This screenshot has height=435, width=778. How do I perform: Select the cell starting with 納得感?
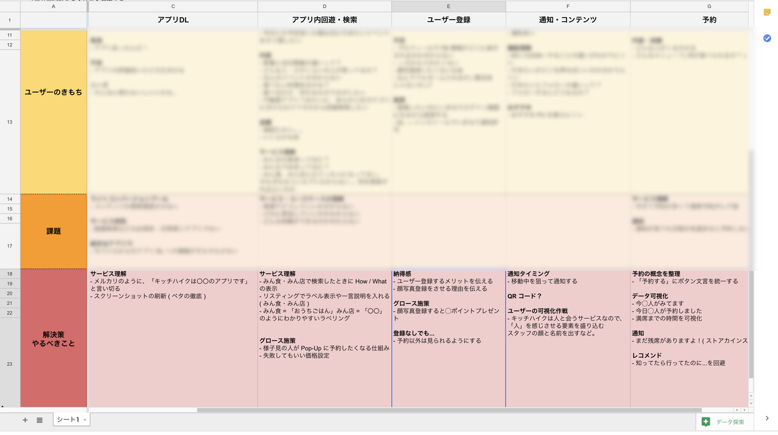pyautogui.click(x=448, y=338)
